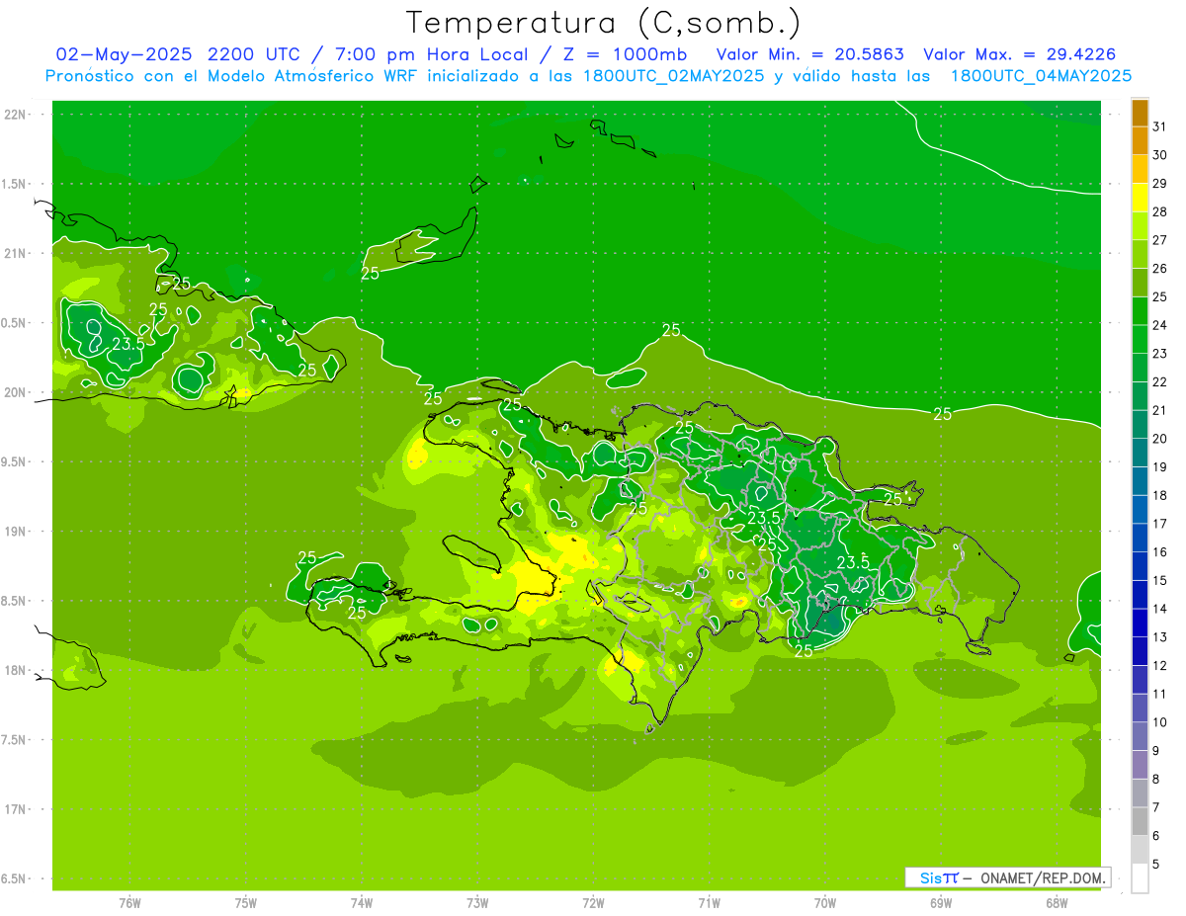Click the legend value '9'

point(1155,751)
